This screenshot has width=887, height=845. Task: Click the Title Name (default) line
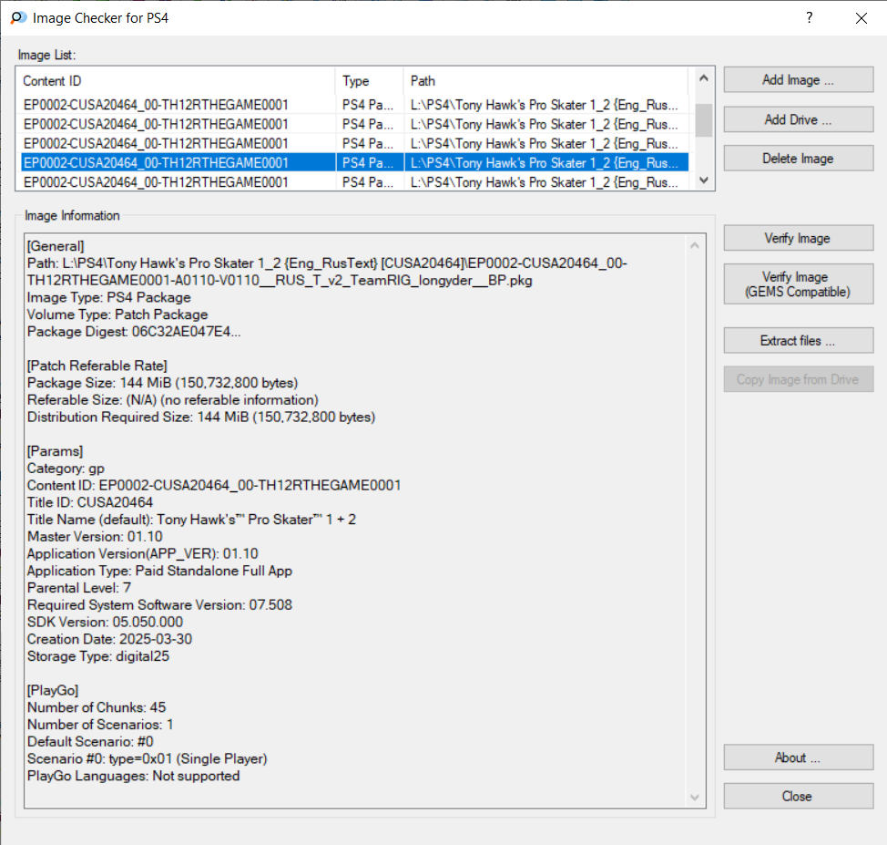coord(192,520)
